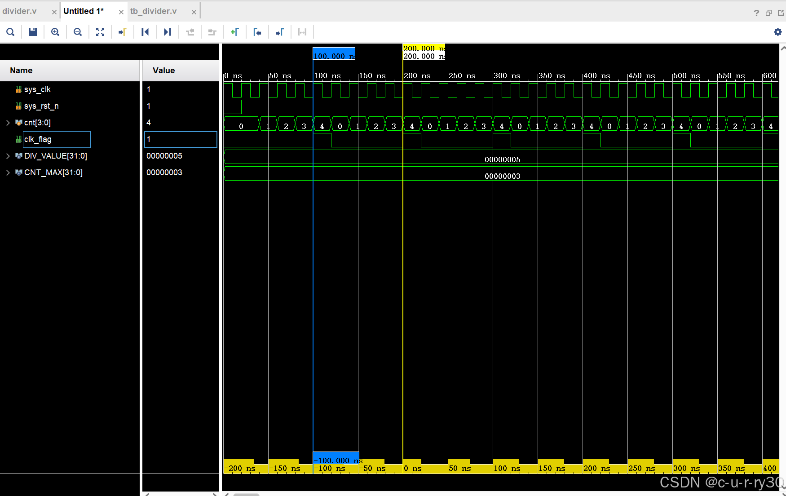The image size is (786, 496).
Task: Expand the cnt[3:0] signal bus
Action: pos(8,123)
